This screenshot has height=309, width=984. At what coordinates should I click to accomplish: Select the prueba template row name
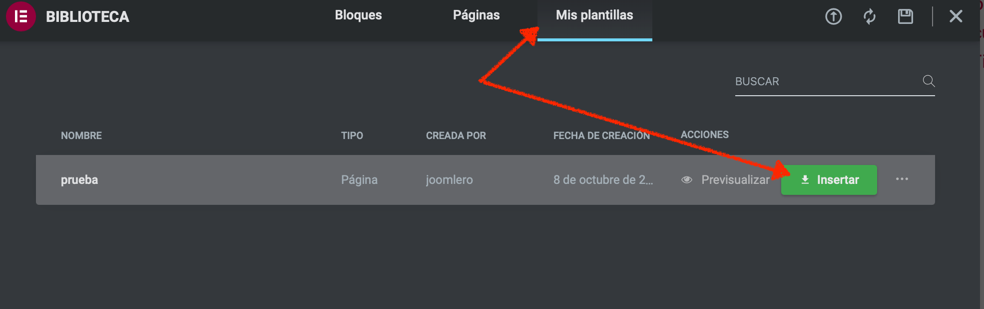click(x=79, y=180)
